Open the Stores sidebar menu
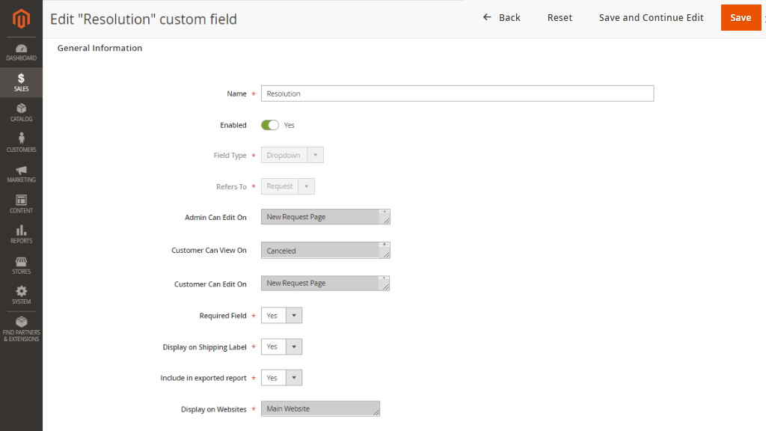This screenshot has width=766, height=431. [x=21, y=265]
